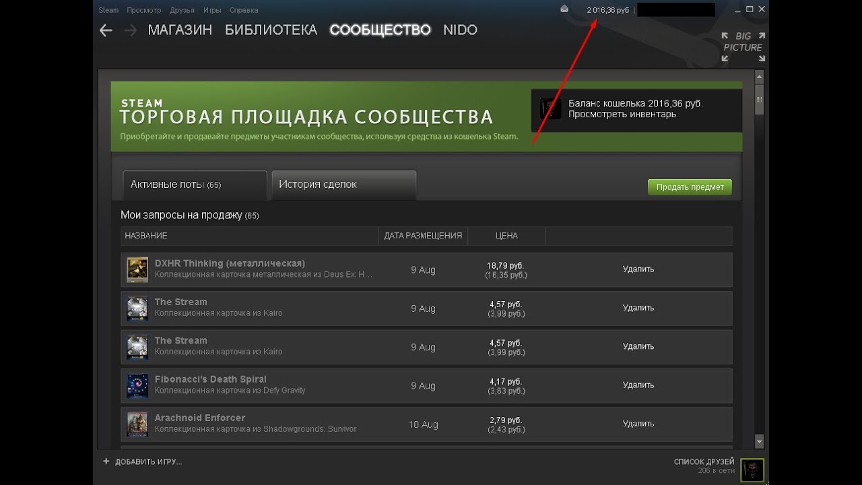
Task: Click the inventory icon in wallet box
Action: tap(550, 108)
